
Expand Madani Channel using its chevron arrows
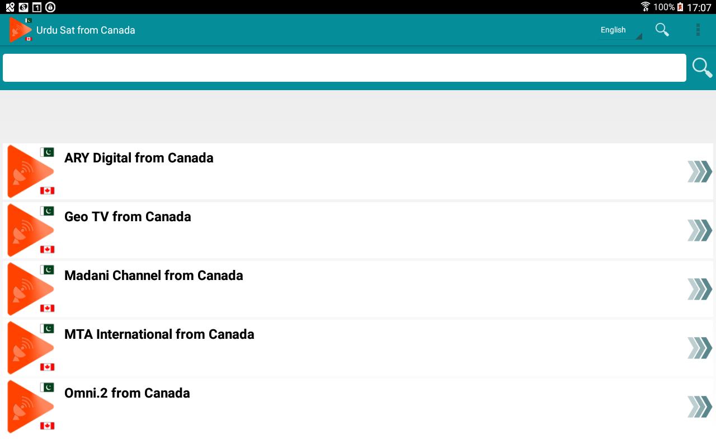tap(699, 289)
